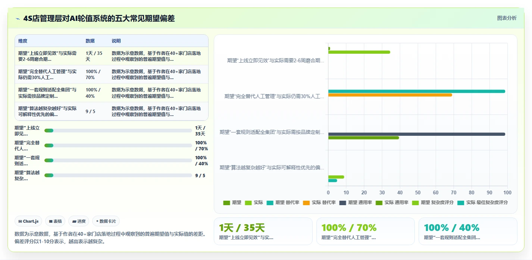Click chart y-axis label 期望“一套规则适配全集团”
Image resolution: width=532 pixels, height=260 pixels.
point(272,132)
